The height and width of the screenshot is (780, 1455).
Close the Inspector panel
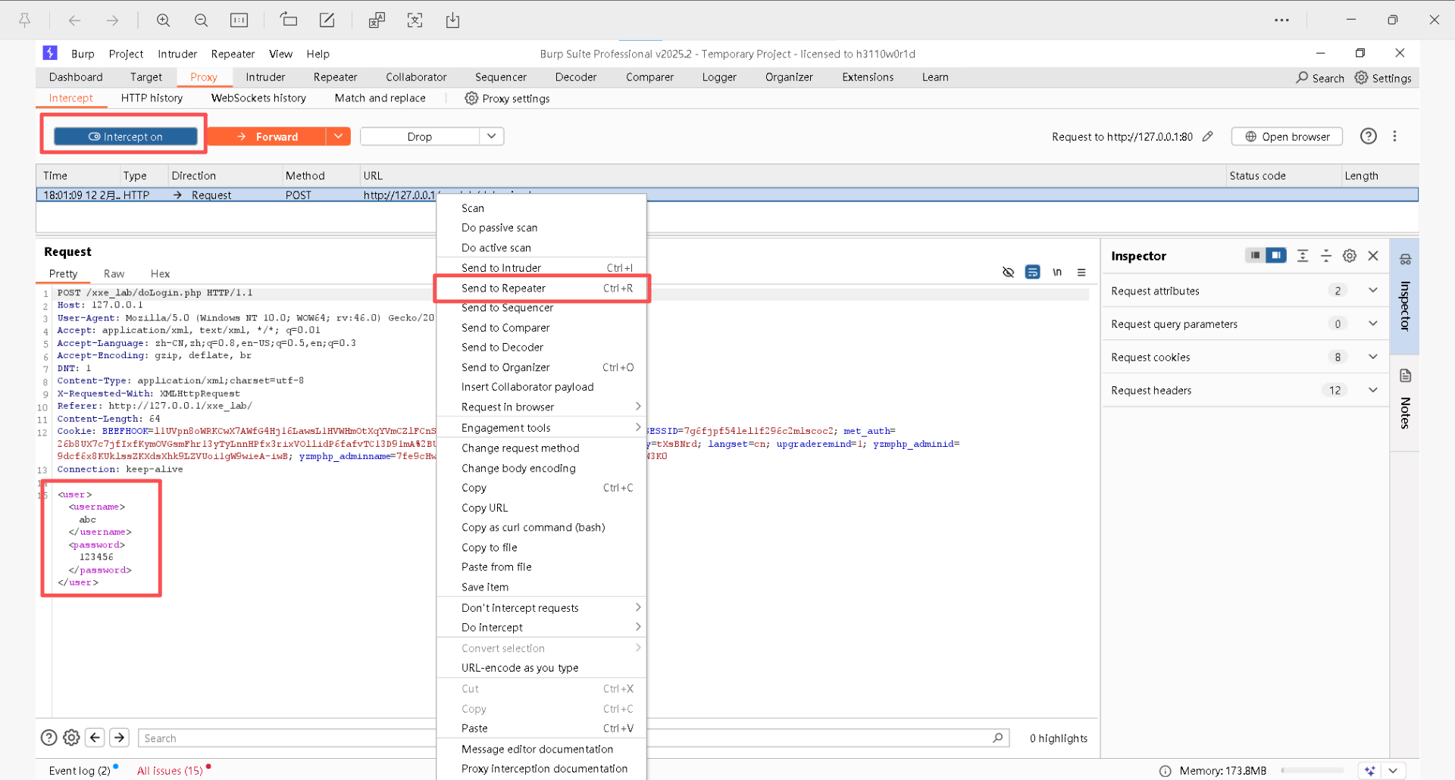coord(1373,256)
